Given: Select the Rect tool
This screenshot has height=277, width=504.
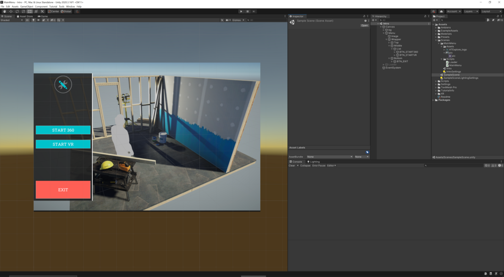Looking at the screenshot, I should 30,11.
